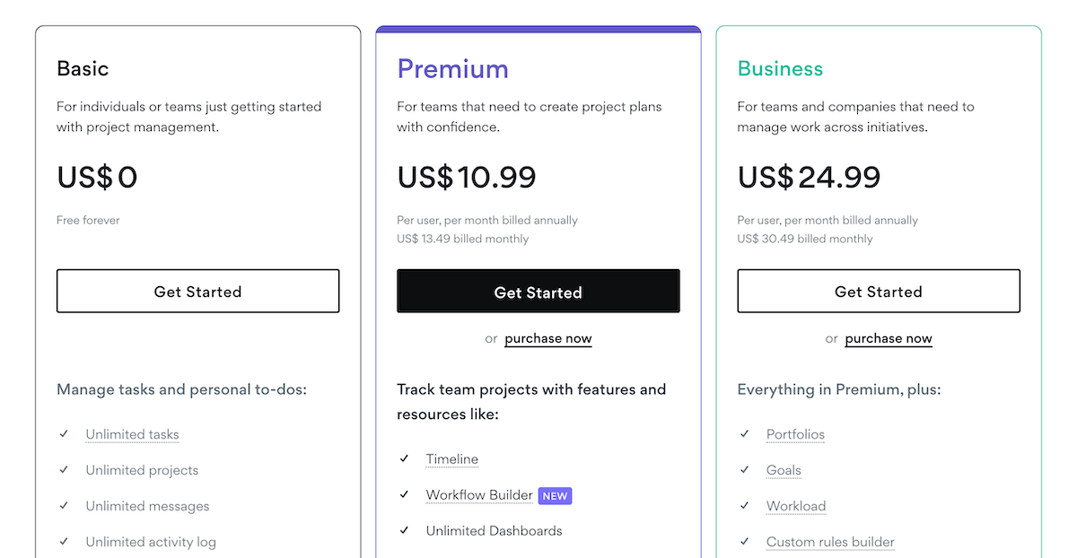
Task: Click the checkmark beside Unlimited messages
Action: (x=64, y=506)
